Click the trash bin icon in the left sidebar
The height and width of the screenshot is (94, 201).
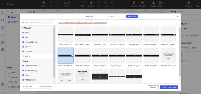(x=3, y=84)
